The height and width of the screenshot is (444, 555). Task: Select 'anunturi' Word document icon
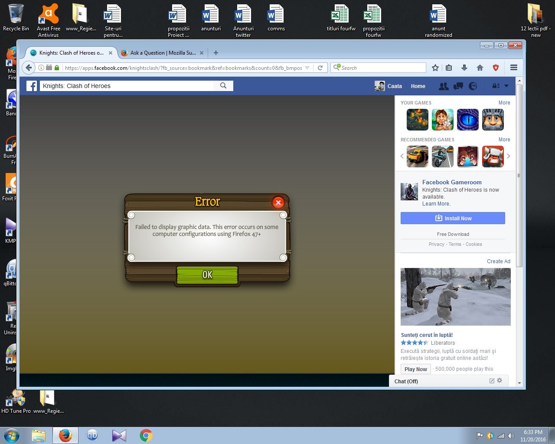coord(211,18)
